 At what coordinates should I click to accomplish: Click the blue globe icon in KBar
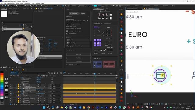pos(122,29)
